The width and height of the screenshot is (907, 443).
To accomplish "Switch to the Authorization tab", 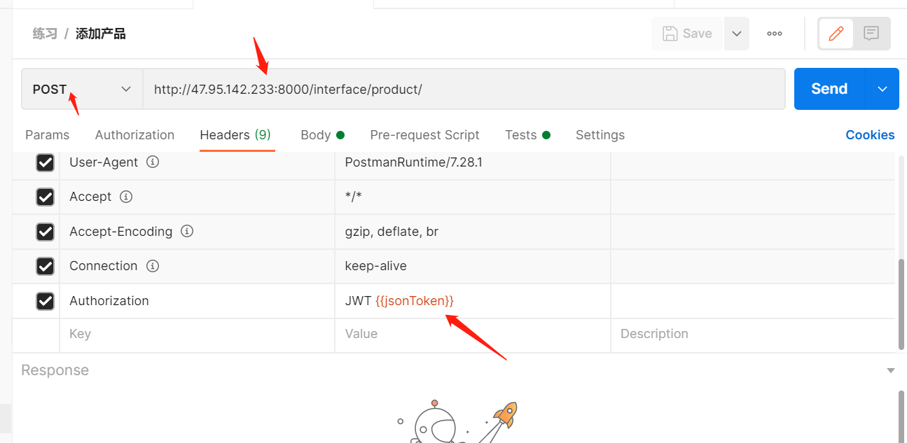I will click(134, 135).
